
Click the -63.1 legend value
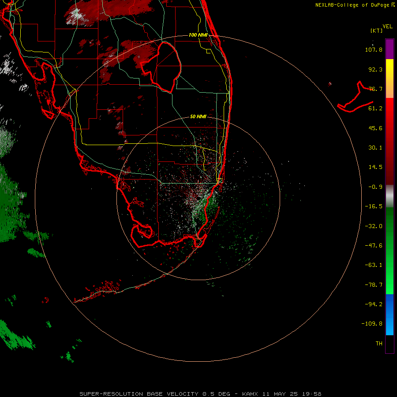(374, 265)
